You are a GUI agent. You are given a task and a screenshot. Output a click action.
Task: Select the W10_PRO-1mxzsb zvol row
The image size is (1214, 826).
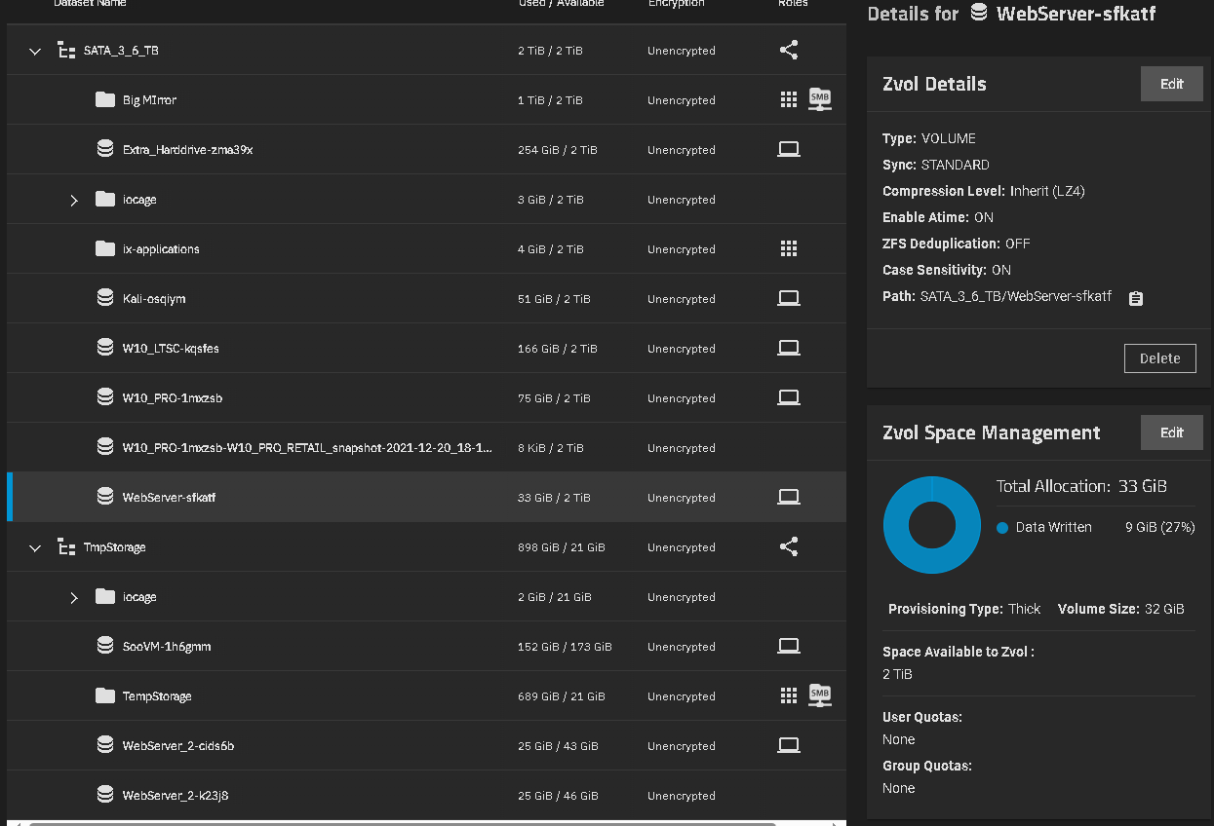[426, 397]
